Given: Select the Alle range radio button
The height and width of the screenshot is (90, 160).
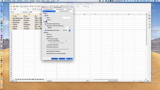Looking at the screenshot, I should (x=45, y=15).
